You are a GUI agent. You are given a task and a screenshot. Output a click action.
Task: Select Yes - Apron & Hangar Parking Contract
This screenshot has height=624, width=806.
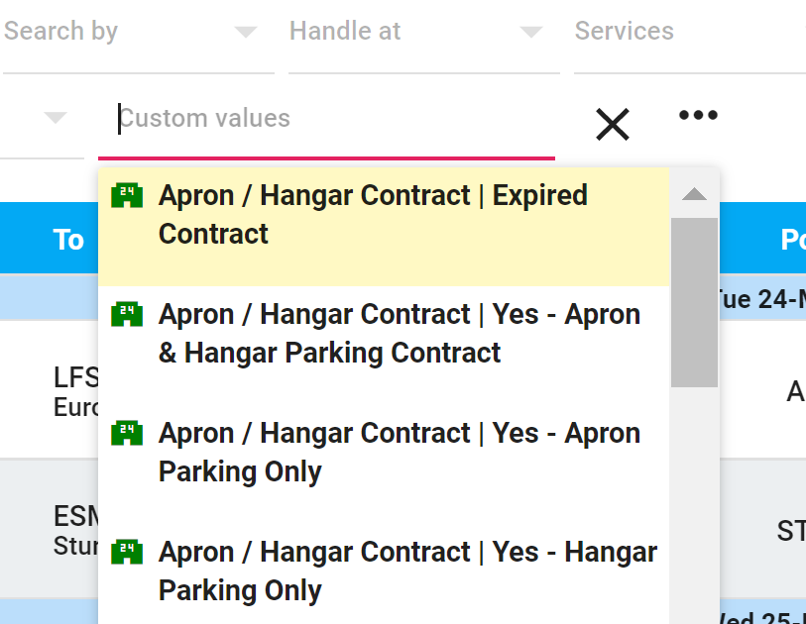point(399,334)
